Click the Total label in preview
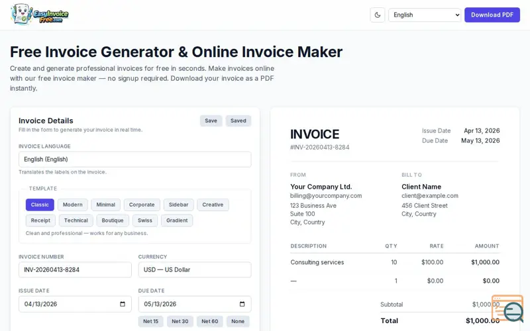 point(390,321)
